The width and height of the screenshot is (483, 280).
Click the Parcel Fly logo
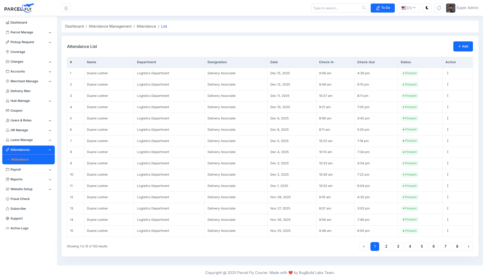tap(19, 8)
